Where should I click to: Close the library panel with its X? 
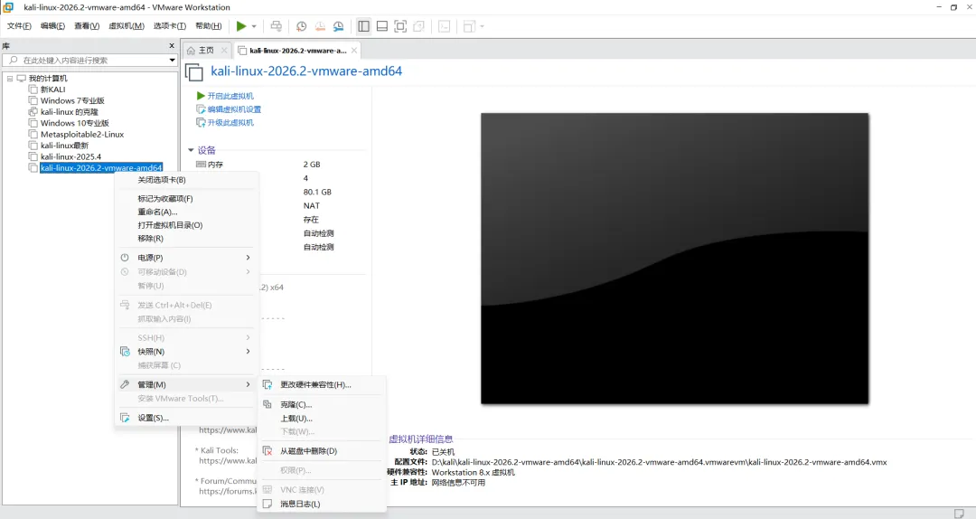(x=172, y=45)
